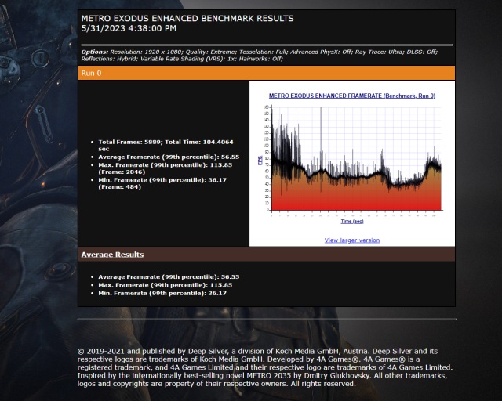
Task: Click the 'Run 0' orange header
Action: (x=267, y=73)
